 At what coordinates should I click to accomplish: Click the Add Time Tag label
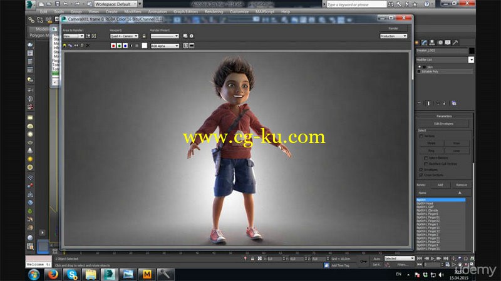coord(340,265)
